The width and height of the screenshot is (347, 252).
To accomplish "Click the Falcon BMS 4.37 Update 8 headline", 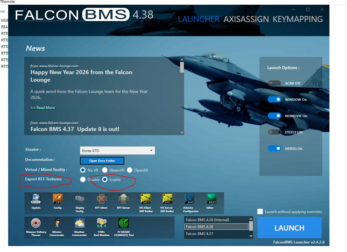I will click(75, 129).
